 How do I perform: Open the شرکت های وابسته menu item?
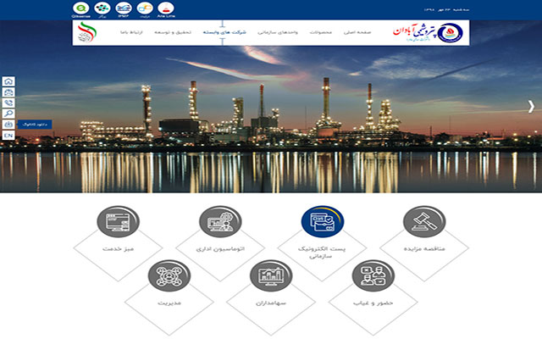point(224,32)
